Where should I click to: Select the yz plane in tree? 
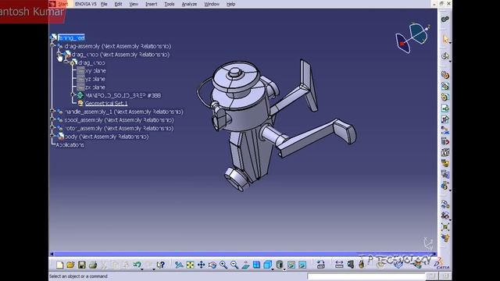[x=95, y=79]
